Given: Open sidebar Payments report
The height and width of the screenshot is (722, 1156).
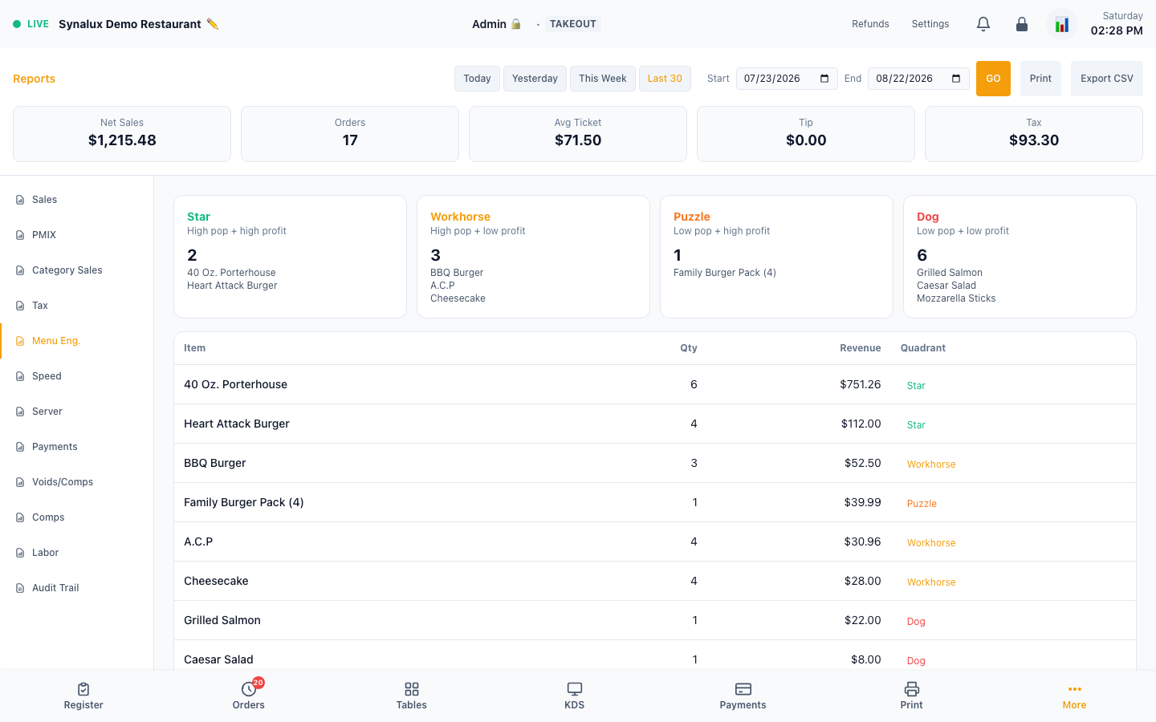Looking at the screenshot, I should click(x=76, y=447).
